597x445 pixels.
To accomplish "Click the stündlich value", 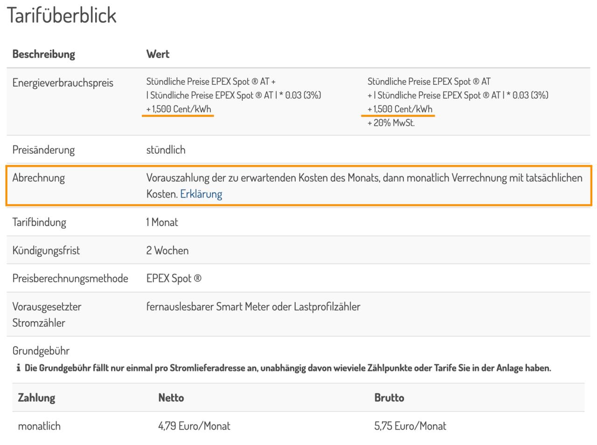I will point(166,150).
